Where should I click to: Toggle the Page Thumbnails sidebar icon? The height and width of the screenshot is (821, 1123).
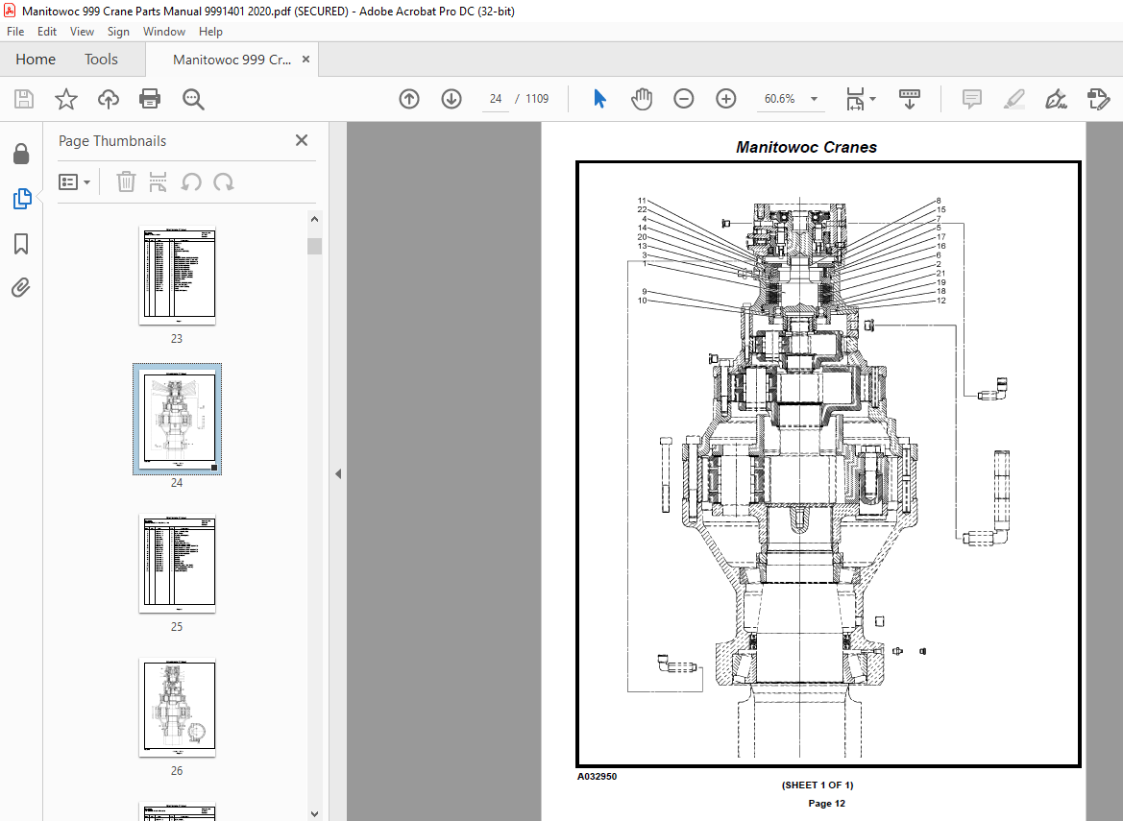[x=21, y=198]
